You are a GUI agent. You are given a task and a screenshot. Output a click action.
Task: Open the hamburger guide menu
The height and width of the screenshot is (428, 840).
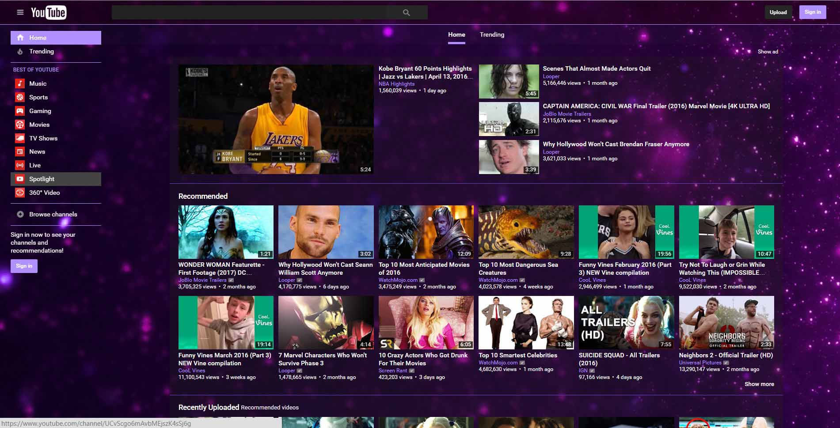pyautogui.click(x=20, y=12)
